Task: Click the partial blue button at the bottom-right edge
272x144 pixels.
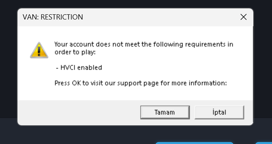Action: pos(264,143)
